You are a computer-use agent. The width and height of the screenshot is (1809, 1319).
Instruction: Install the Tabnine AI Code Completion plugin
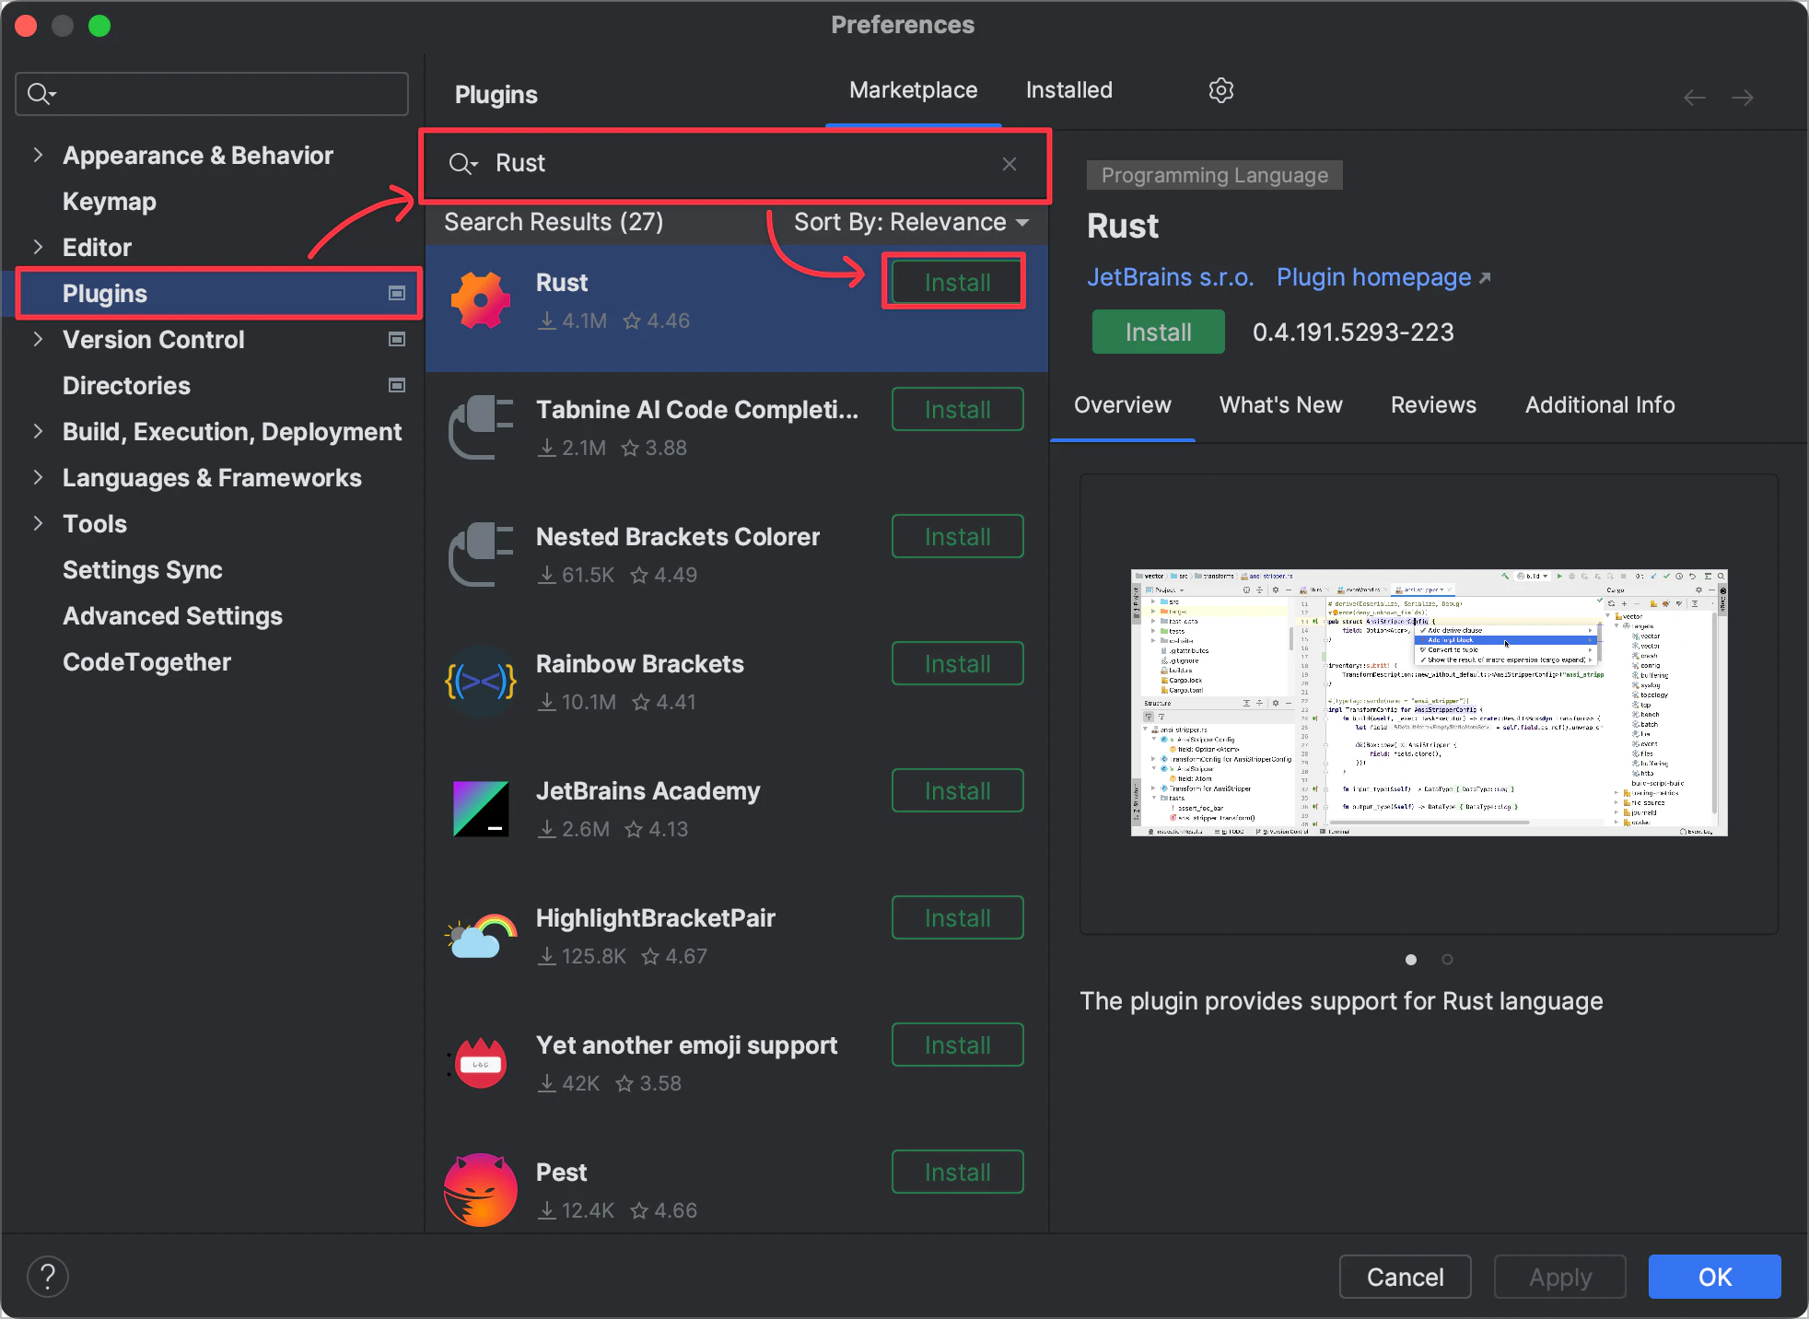point(957,410)
